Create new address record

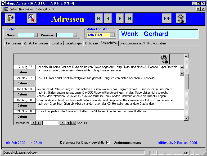167,19
